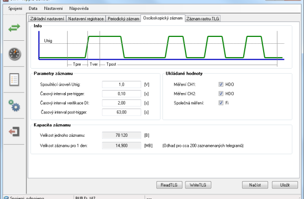Switch to Základní nastavení tab
The image size is (304, 199).
pyautogui.click(x=47, y=18)
